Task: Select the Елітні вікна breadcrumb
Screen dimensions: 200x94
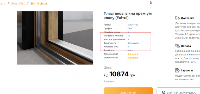Action: [39, 4]
